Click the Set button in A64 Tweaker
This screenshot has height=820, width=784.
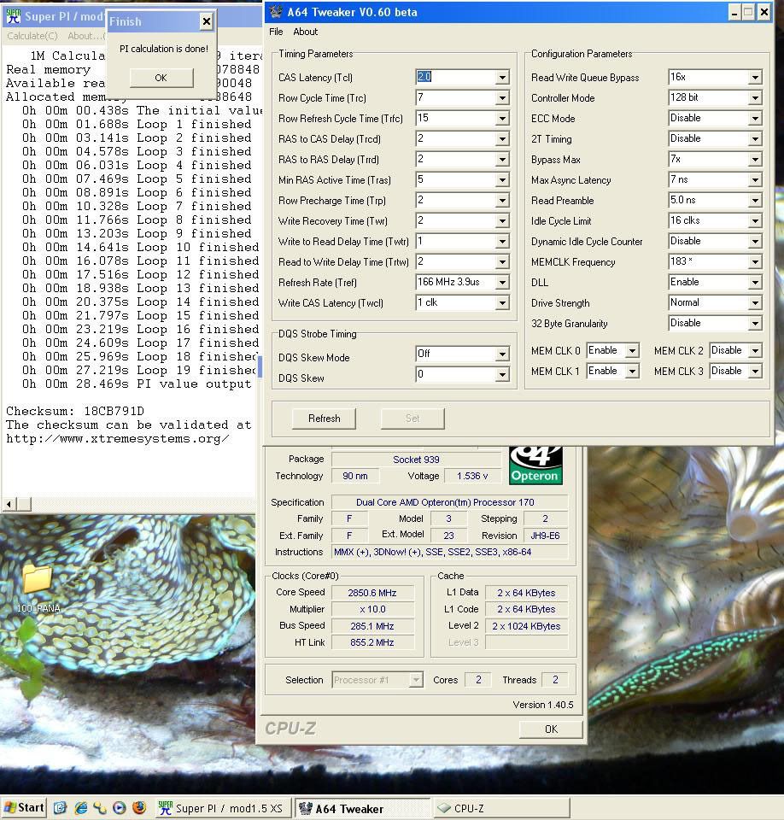click(412, 419)
